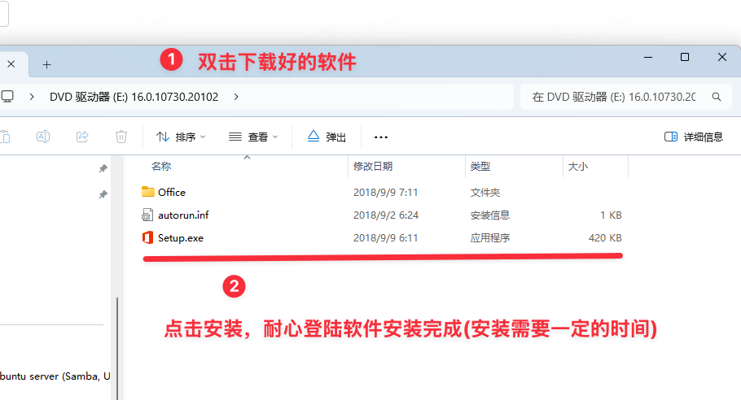741x400 pixels.
Task: Open the 排序 sort dropdown
Action: 181,137
